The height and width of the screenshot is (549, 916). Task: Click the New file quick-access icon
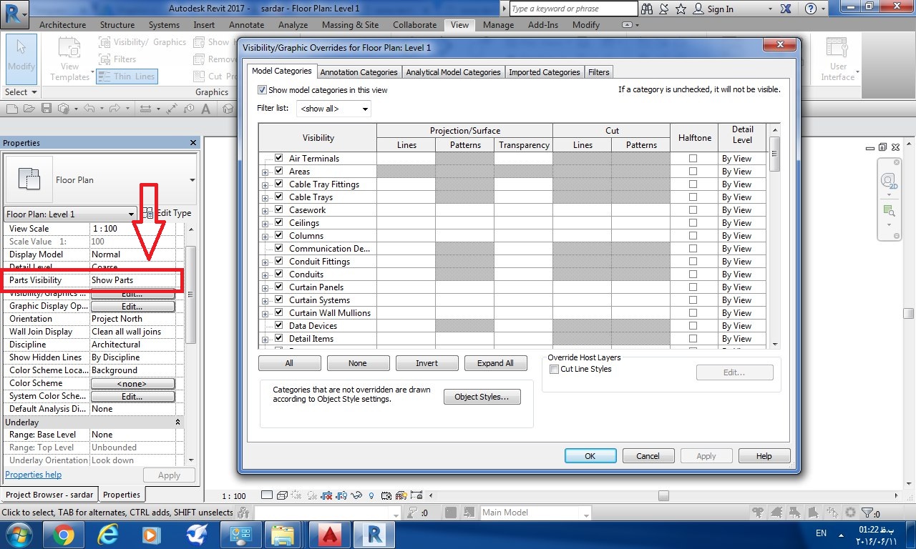click(x=11, y=109)
